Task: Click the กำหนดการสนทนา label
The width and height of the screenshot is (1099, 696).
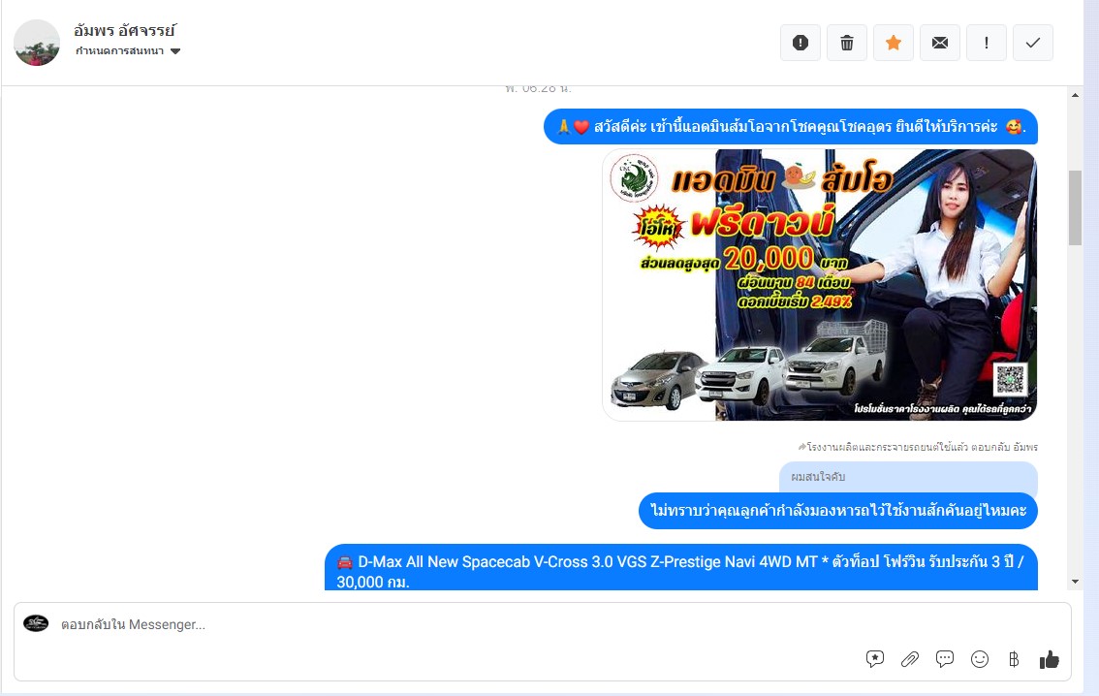Action: (120, 51)
